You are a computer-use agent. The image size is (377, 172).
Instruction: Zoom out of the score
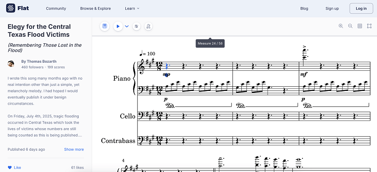click(x=350, y=26)
